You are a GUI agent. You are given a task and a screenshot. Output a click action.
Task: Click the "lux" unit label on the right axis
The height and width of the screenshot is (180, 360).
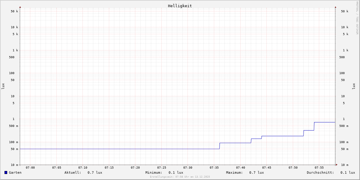[354, 86]
